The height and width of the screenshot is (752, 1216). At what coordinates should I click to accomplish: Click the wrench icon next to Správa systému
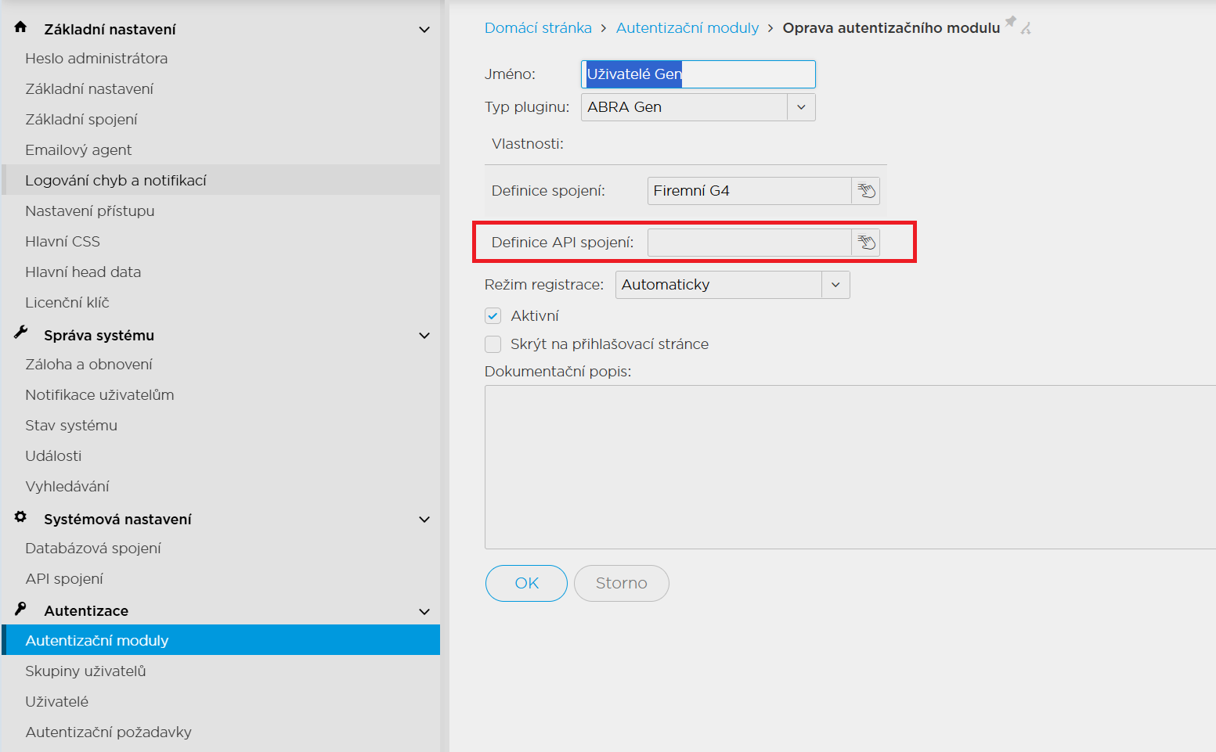tap(21, 333)
